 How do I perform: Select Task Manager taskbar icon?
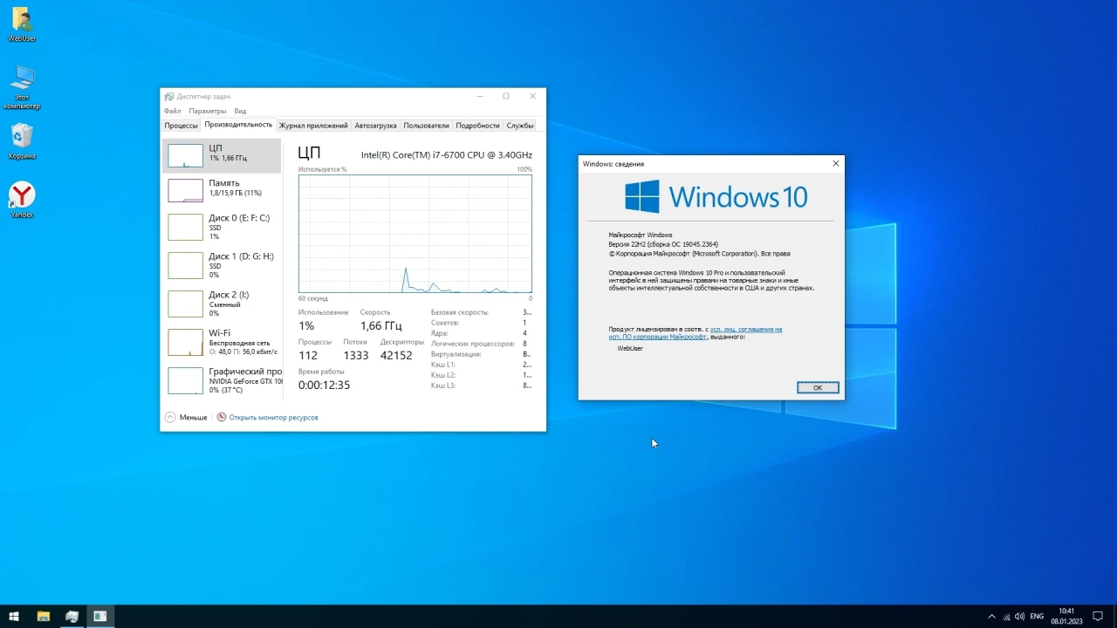[x=72, y=616]
